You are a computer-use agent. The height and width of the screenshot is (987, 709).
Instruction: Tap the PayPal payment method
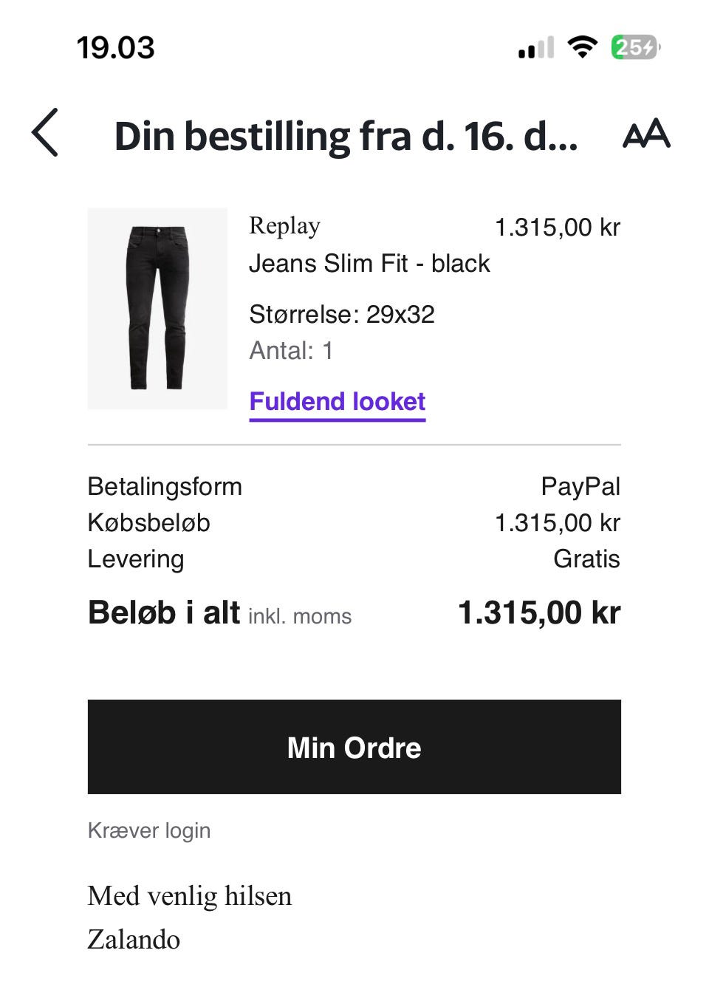580,487
